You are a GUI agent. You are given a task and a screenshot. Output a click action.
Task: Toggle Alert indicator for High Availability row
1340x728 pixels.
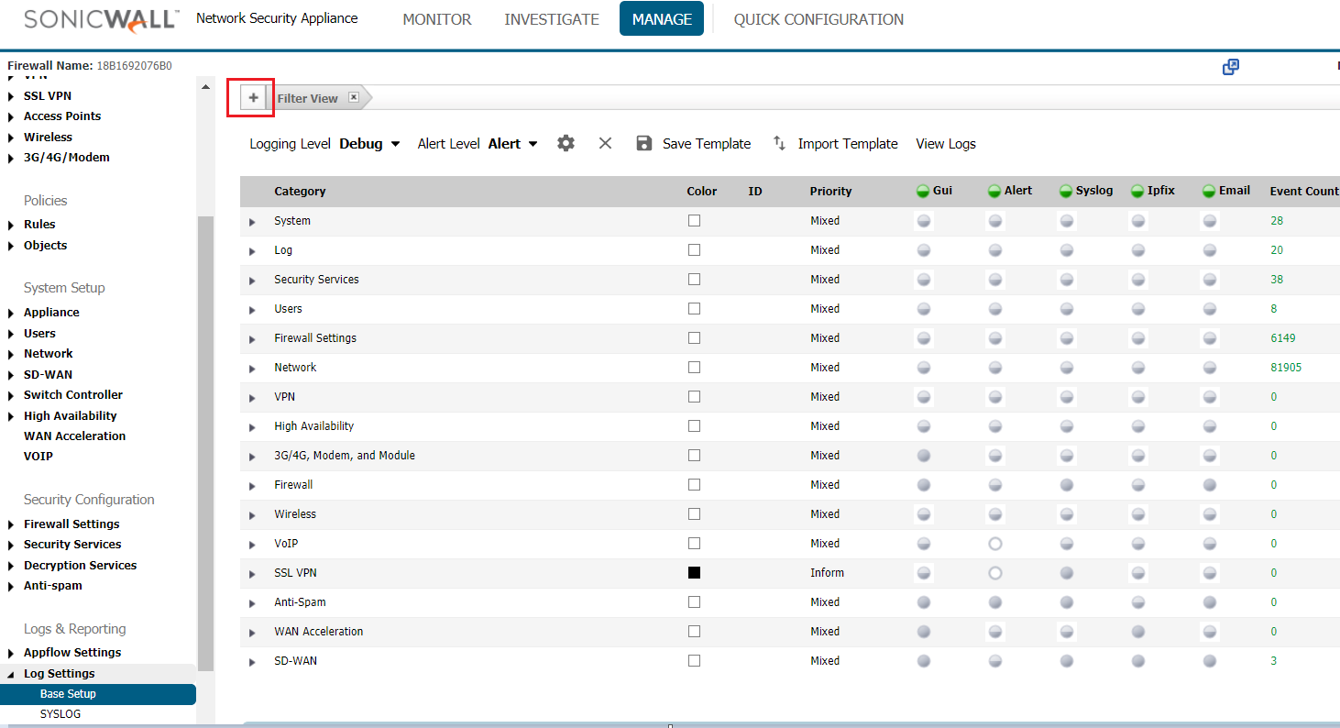point(995,426)
